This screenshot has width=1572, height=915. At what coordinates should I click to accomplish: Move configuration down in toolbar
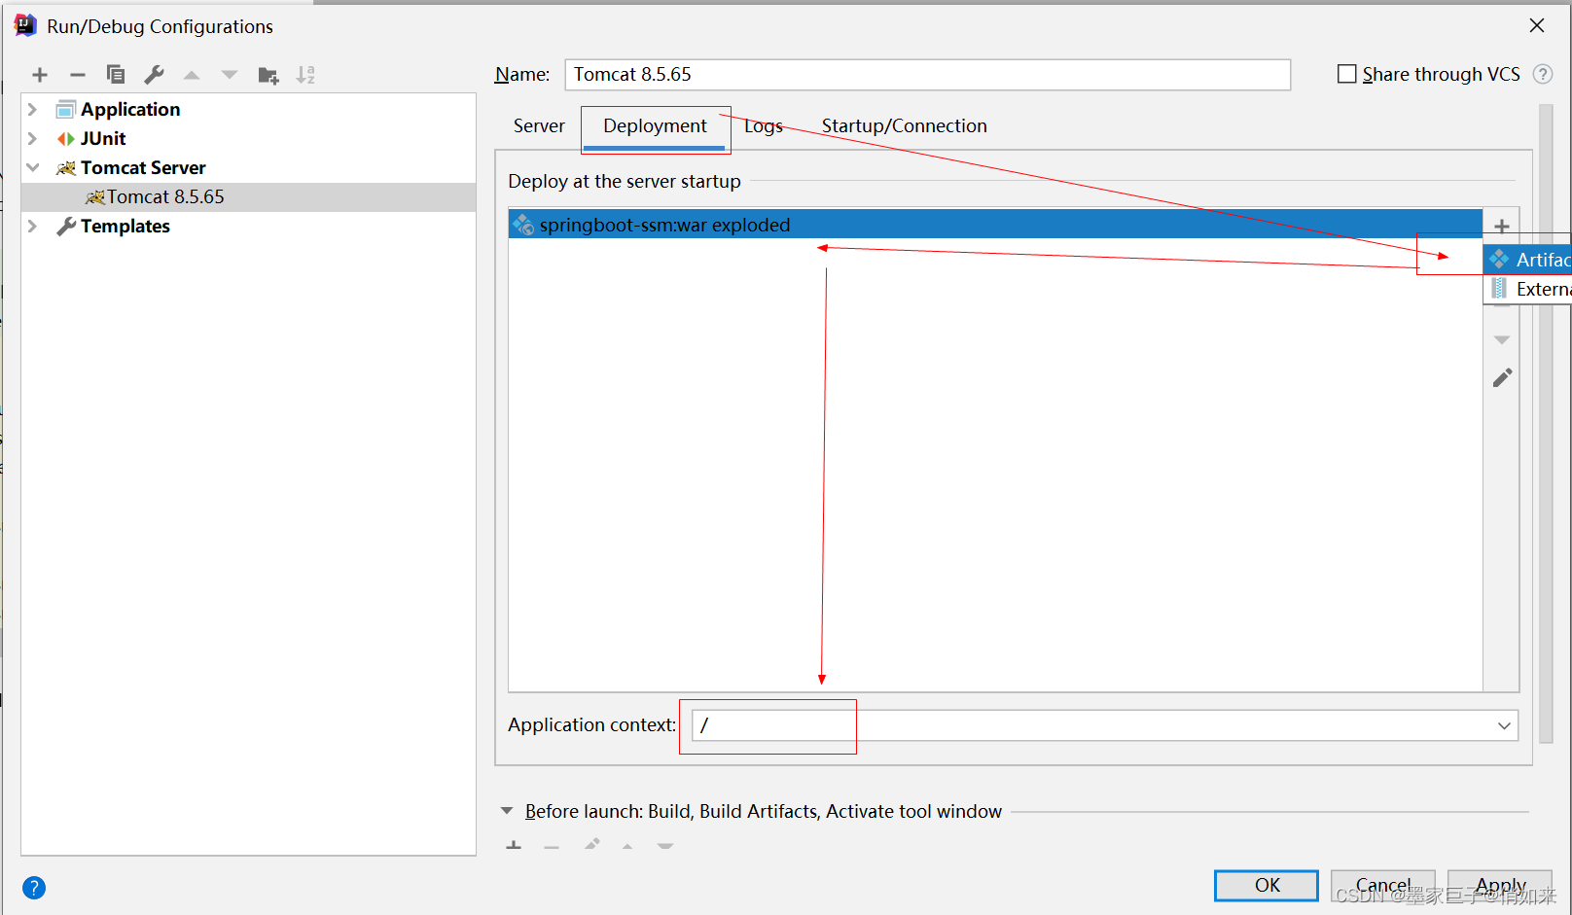pyautogui.click(x=230, y=75)
